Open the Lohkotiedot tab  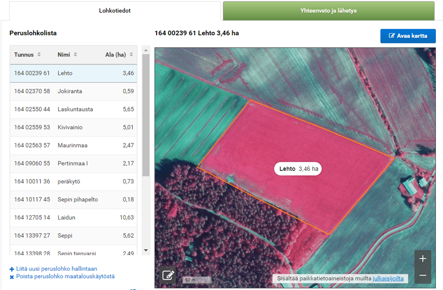pyautogui.click(x=115, y=11)
